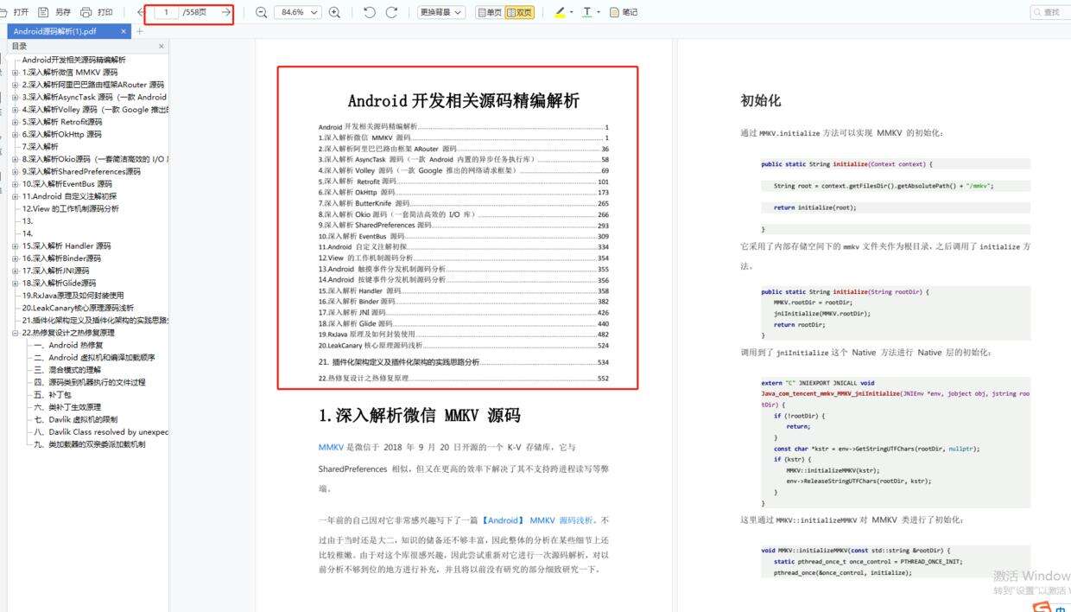The height and width of the screenshot is (612, 1071).
Task: Select 15.深入解析 Handler 源码 outline entry
Action: click(67, 245)
